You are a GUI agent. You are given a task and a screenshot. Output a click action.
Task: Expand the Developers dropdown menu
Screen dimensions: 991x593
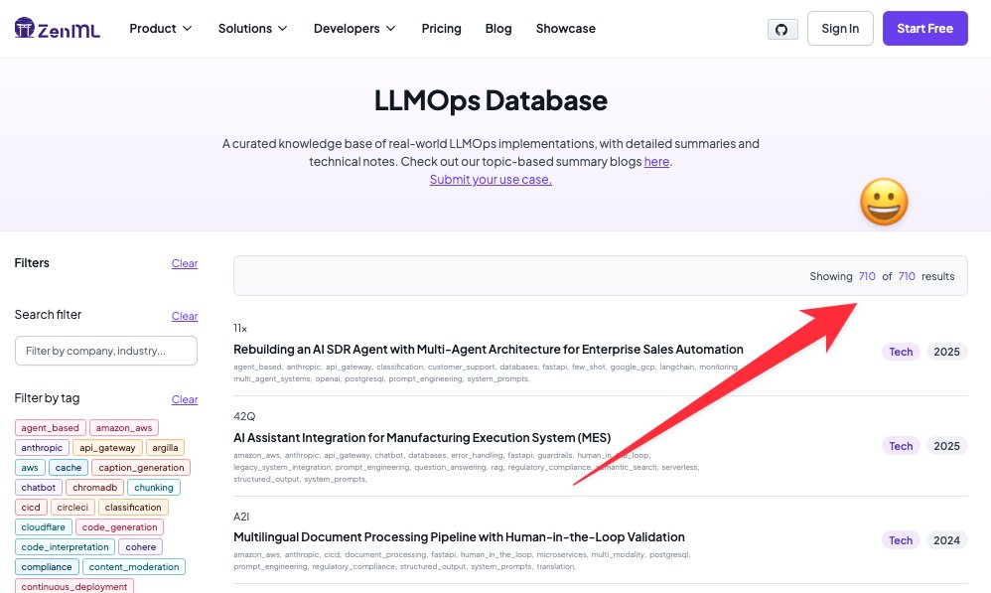point(354,29)
